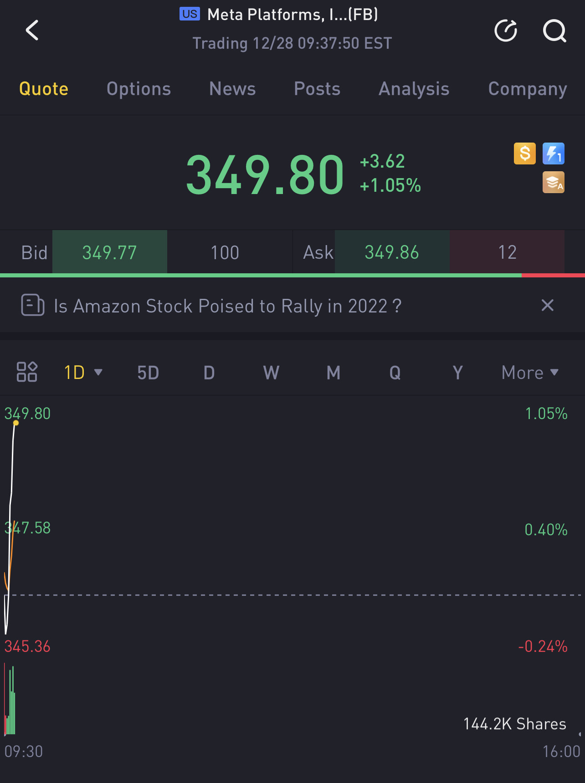Tap the blue lightning bolt badge
Image resolution: width=585 pixels, height=783 pixels.
point(554,154)
